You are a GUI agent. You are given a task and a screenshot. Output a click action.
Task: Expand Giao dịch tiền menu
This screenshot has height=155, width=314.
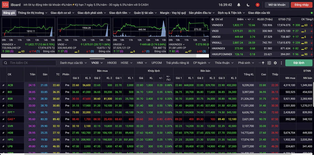pos(120,13)
